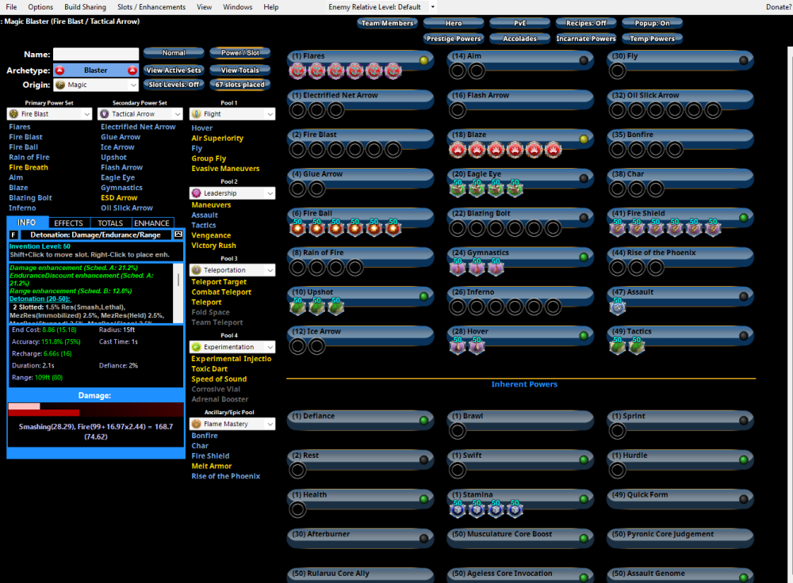This screenshot has height=583, width=793.
Task: Click the F button in info panel
Action: pos(13,235)
